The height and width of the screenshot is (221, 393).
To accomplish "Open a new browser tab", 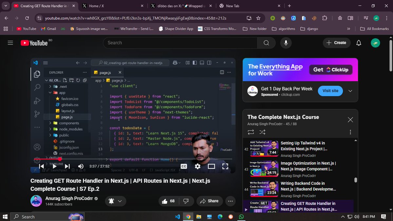I will [289, 6].
